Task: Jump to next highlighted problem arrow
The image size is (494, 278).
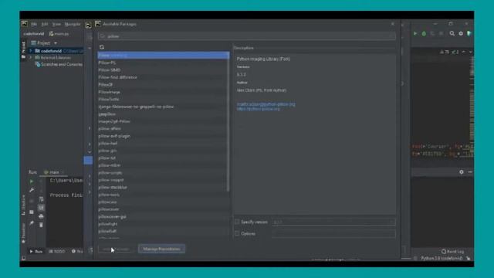Action: 470,52
